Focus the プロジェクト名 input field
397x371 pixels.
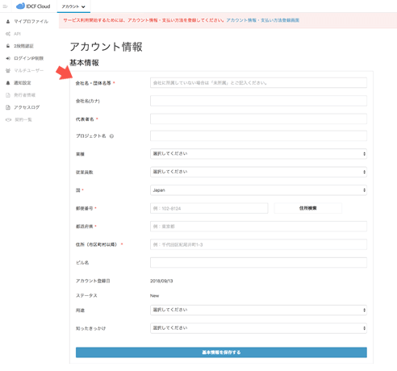pyautogui.click(x=258, y=135)
